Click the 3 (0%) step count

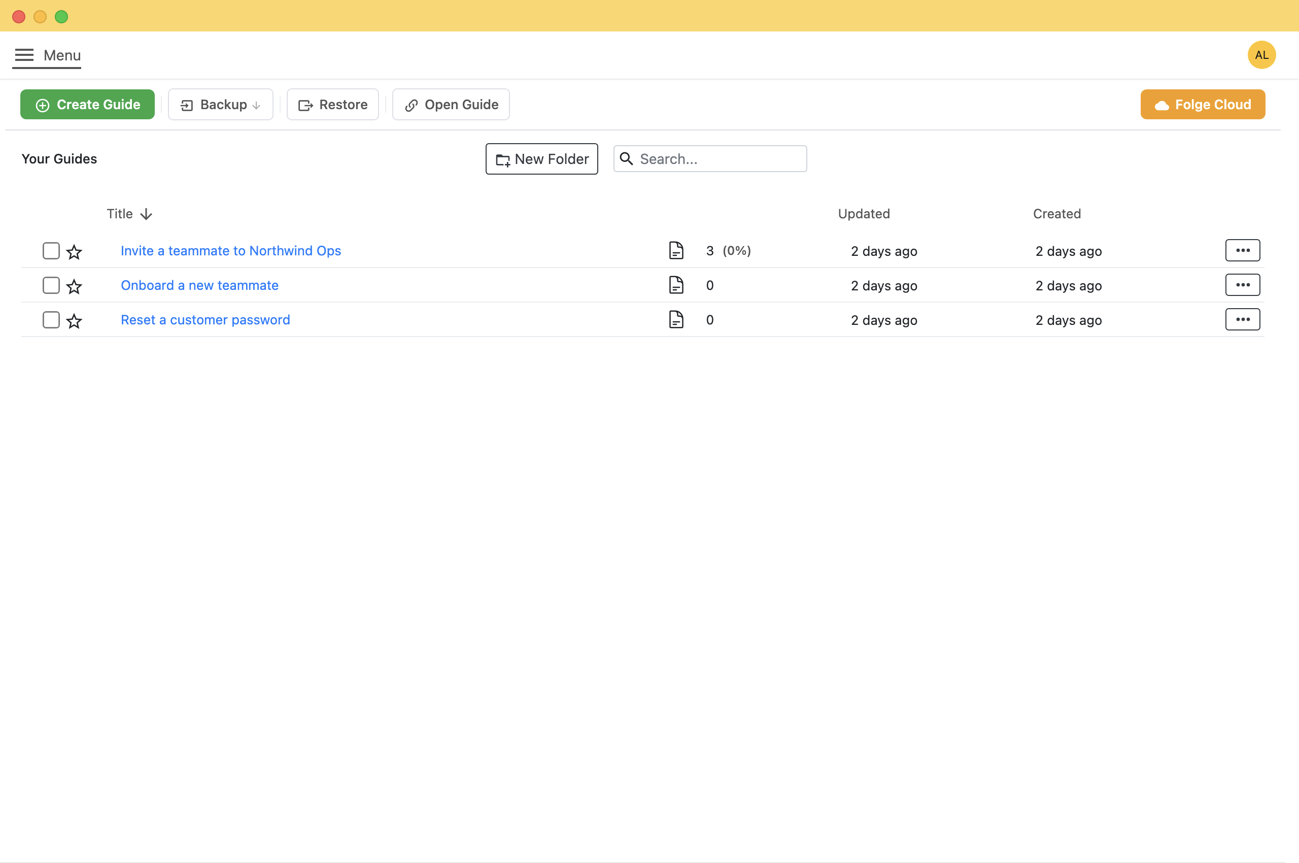pyautogui.click(x=729, y=251)
